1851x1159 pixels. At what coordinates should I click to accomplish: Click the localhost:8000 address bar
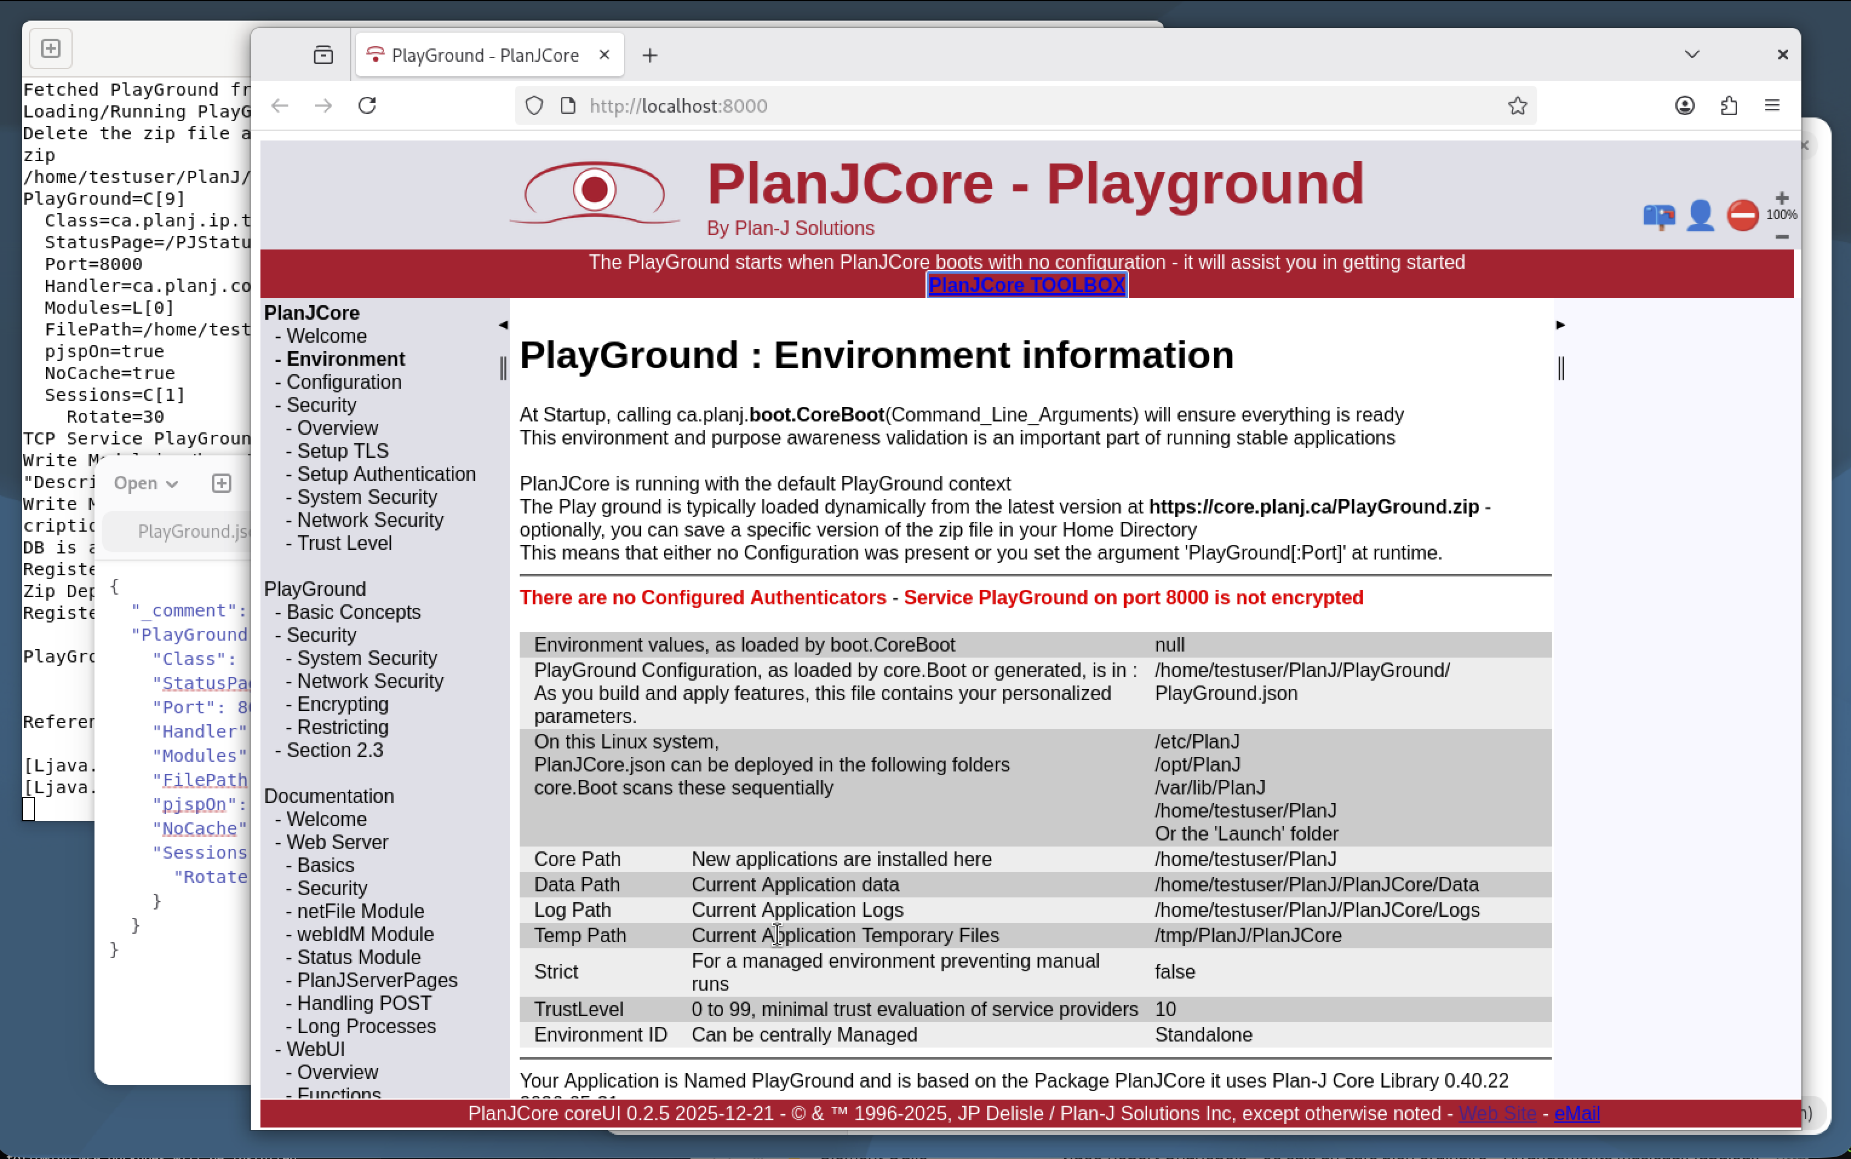point(1027,106)
